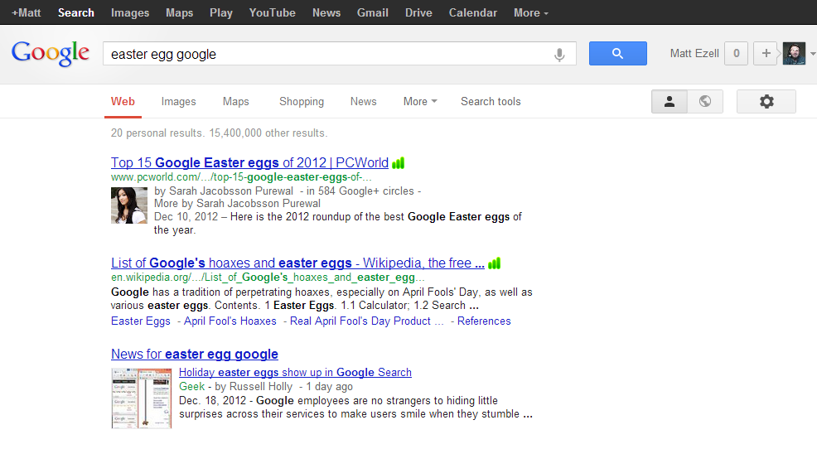The width and height of the screenshot is (817, 449).
Task: Click the Geek source label
Action: tap(191, 387)
